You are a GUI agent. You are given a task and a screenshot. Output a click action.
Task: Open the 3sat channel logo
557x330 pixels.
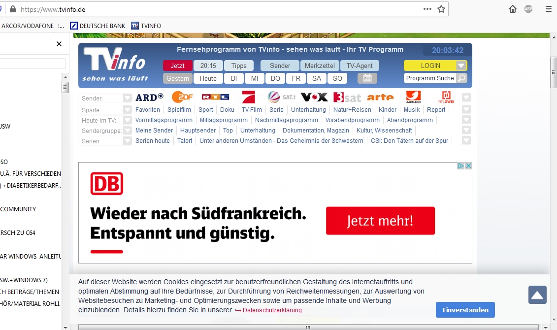(347, 97)
